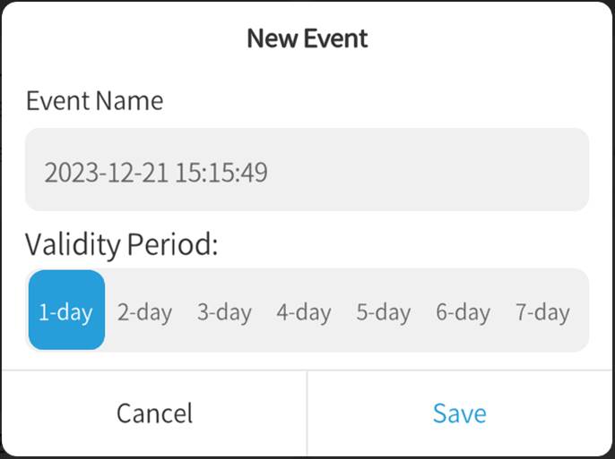Tap the blue Save text button
This screenshot has width=615, height=459.
[460, 413]
